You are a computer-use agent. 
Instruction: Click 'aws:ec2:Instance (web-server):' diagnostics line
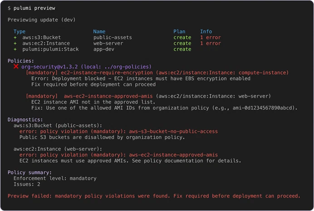[x=58, y=149]
